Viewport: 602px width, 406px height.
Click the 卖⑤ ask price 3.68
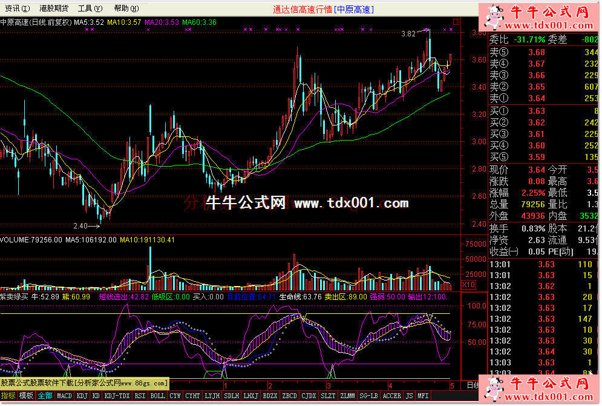click(536, 52)
